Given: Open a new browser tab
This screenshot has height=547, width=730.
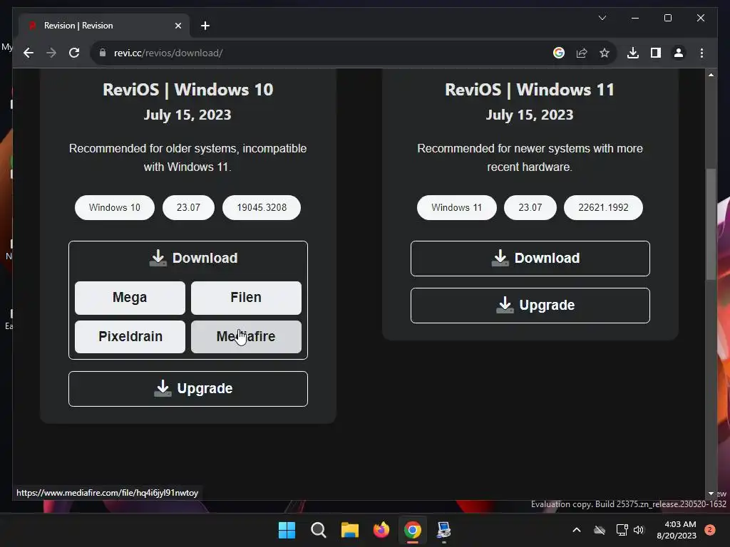Looking at the screenshot, I should tap(205, 26).
